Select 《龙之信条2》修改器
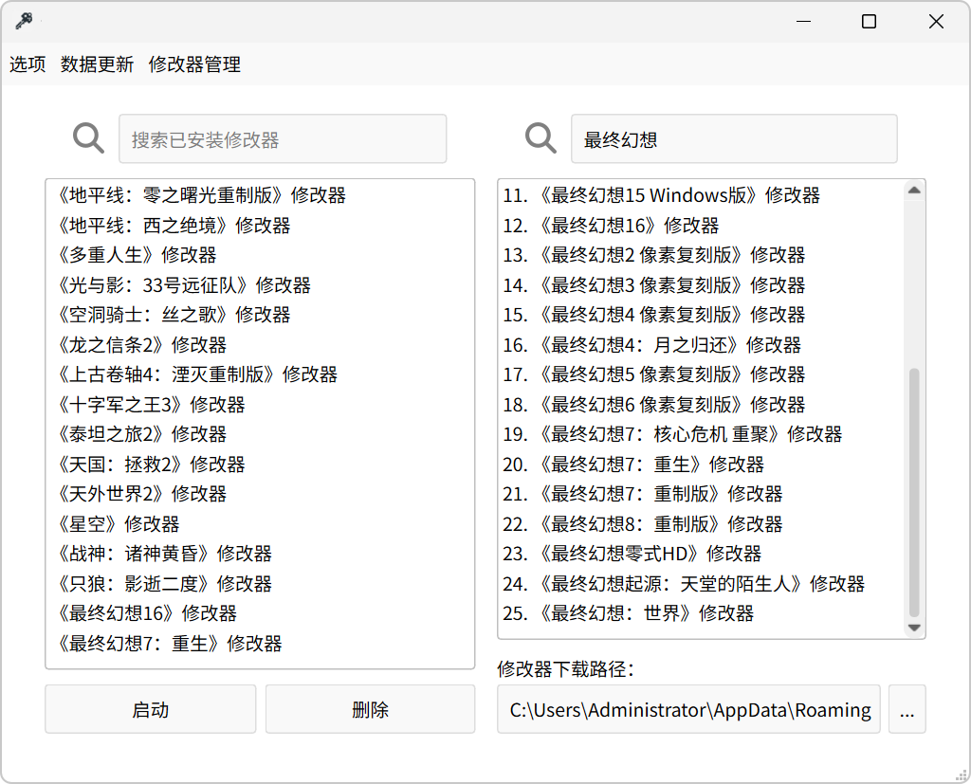The image size is (971, 784). [260, 344]
